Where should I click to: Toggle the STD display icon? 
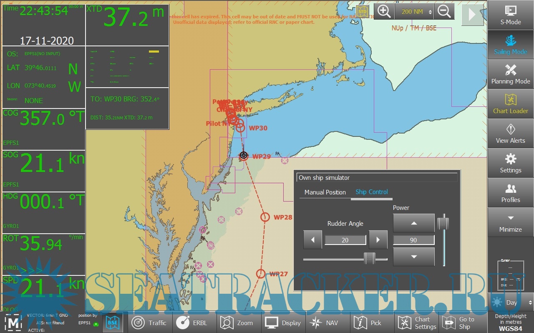pyautogui.click(x=362, y=12)
